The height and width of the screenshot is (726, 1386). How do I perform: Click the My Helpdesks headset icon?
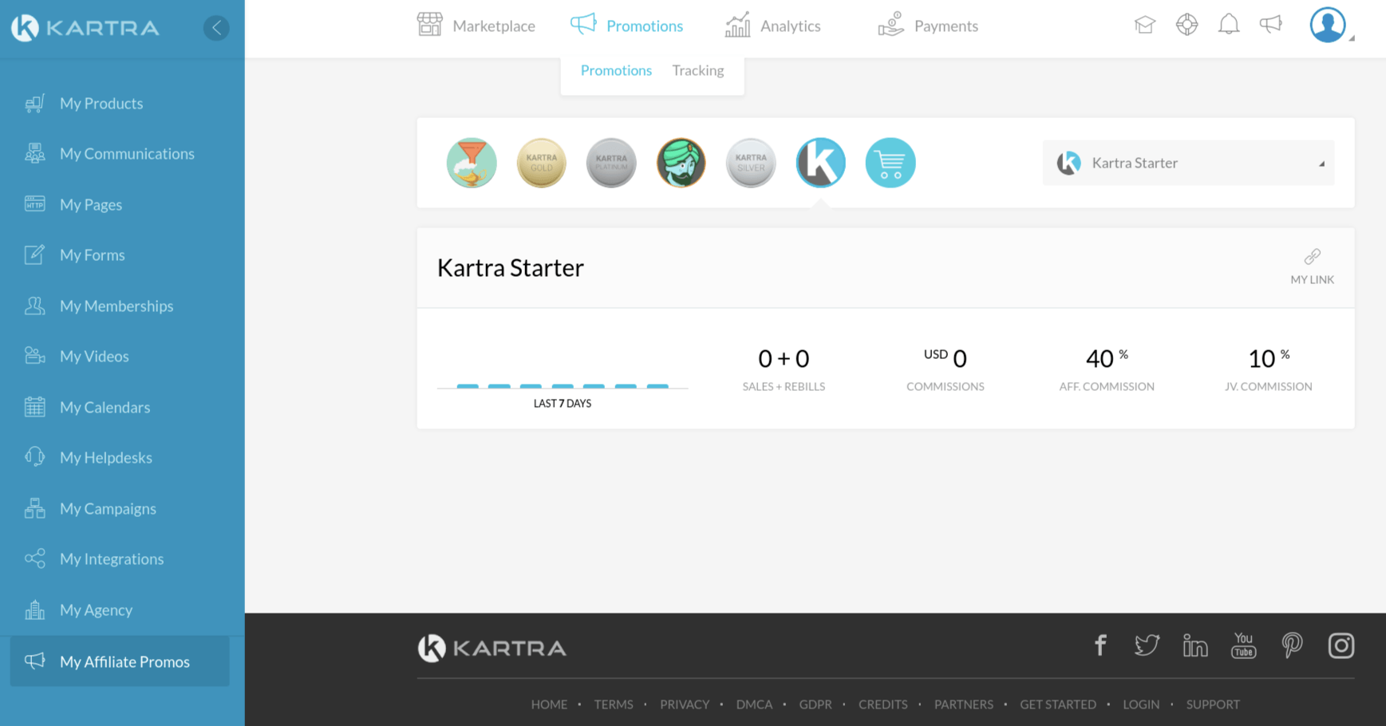[x=34, y=457]
